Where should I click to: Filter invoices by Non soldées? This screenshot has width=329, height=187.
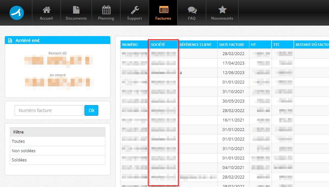23,151
